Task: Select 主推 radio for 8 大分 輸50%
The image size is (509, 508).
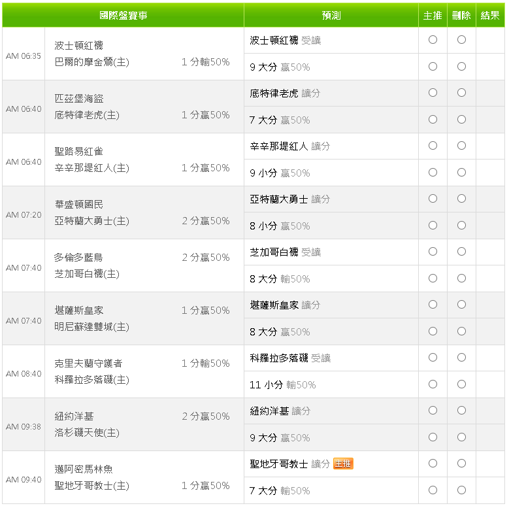Action: pos(433,278)
